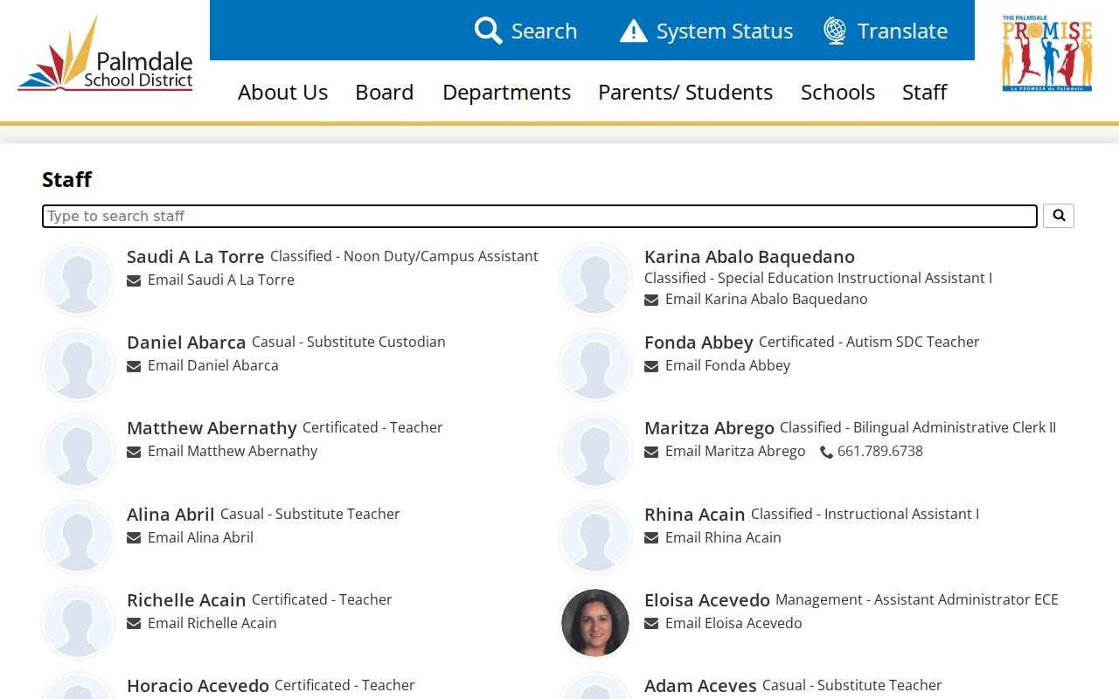The height and width of the screenshot is (699, 1119).
Task: Open the About Us menu
Action: (282, 92)
